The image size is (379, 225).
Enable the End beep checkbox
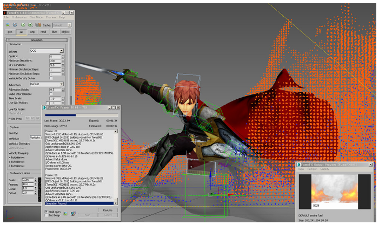(x=46, y=215)
